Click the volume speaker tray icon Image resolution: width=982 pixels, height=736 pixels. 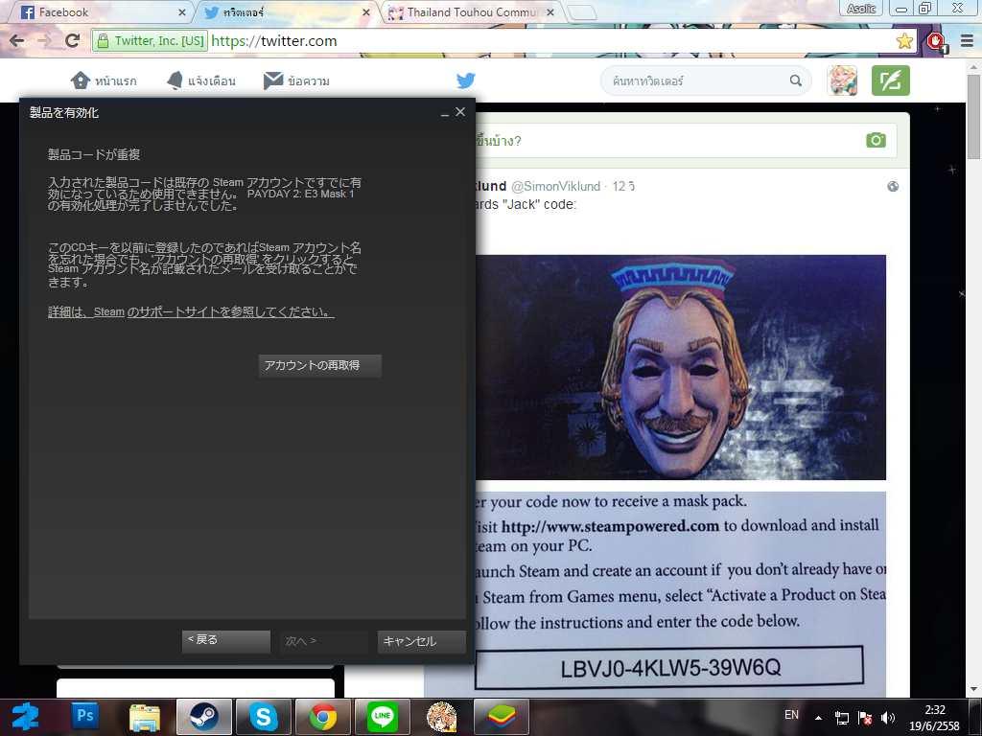[887, 718]
